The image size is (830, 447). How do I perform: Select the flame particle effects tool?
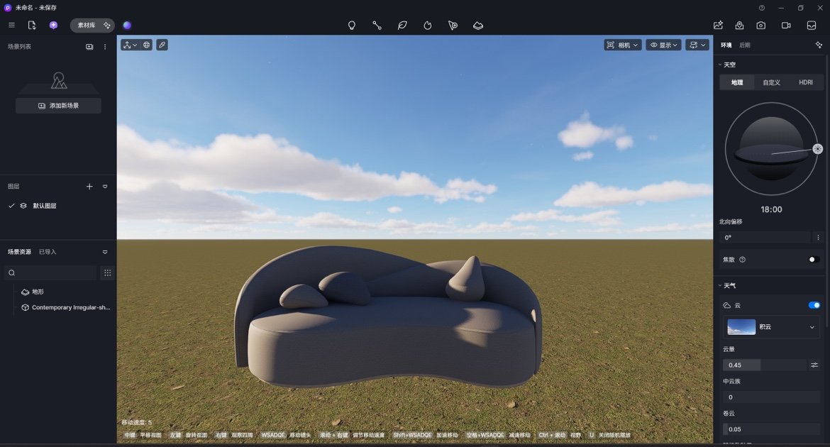tap(428, 26)
